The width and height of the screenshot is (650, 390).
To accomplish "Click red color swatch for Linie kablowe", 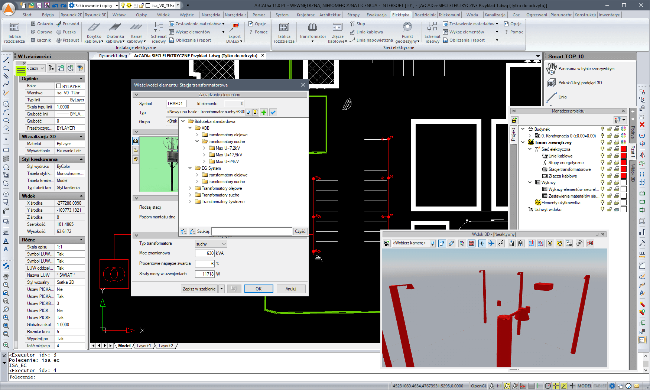I will coord(624,156).
